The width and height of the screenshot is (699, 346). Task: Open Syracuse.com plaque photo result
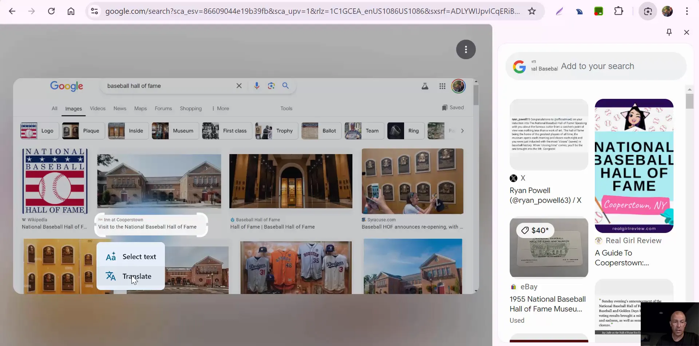[412, 181]
